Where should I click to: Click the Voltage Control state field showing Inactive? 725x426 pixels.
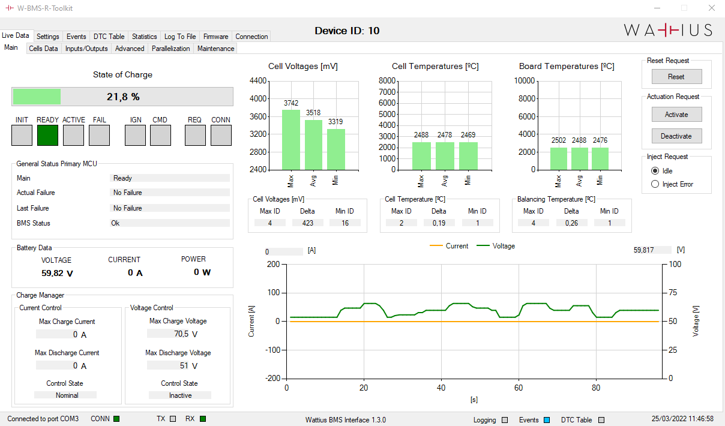click(x=180, y=395)
